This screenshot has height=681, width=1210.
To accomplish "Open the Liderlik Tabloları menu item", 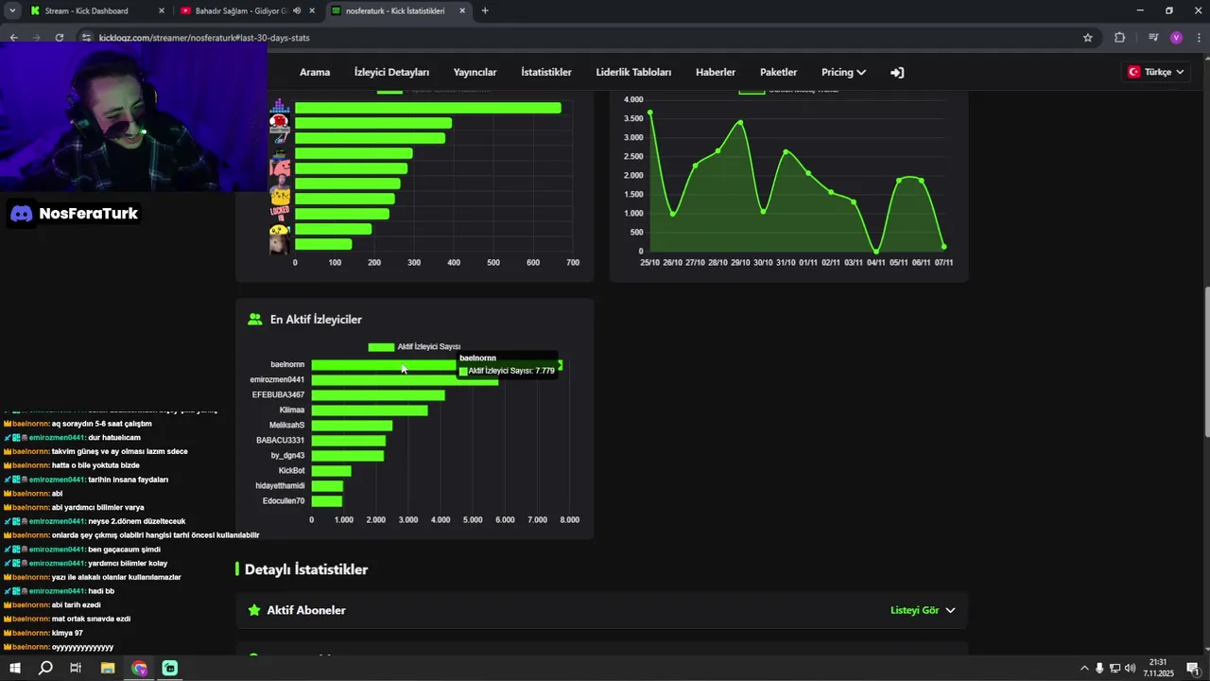I will click(633, 72).
